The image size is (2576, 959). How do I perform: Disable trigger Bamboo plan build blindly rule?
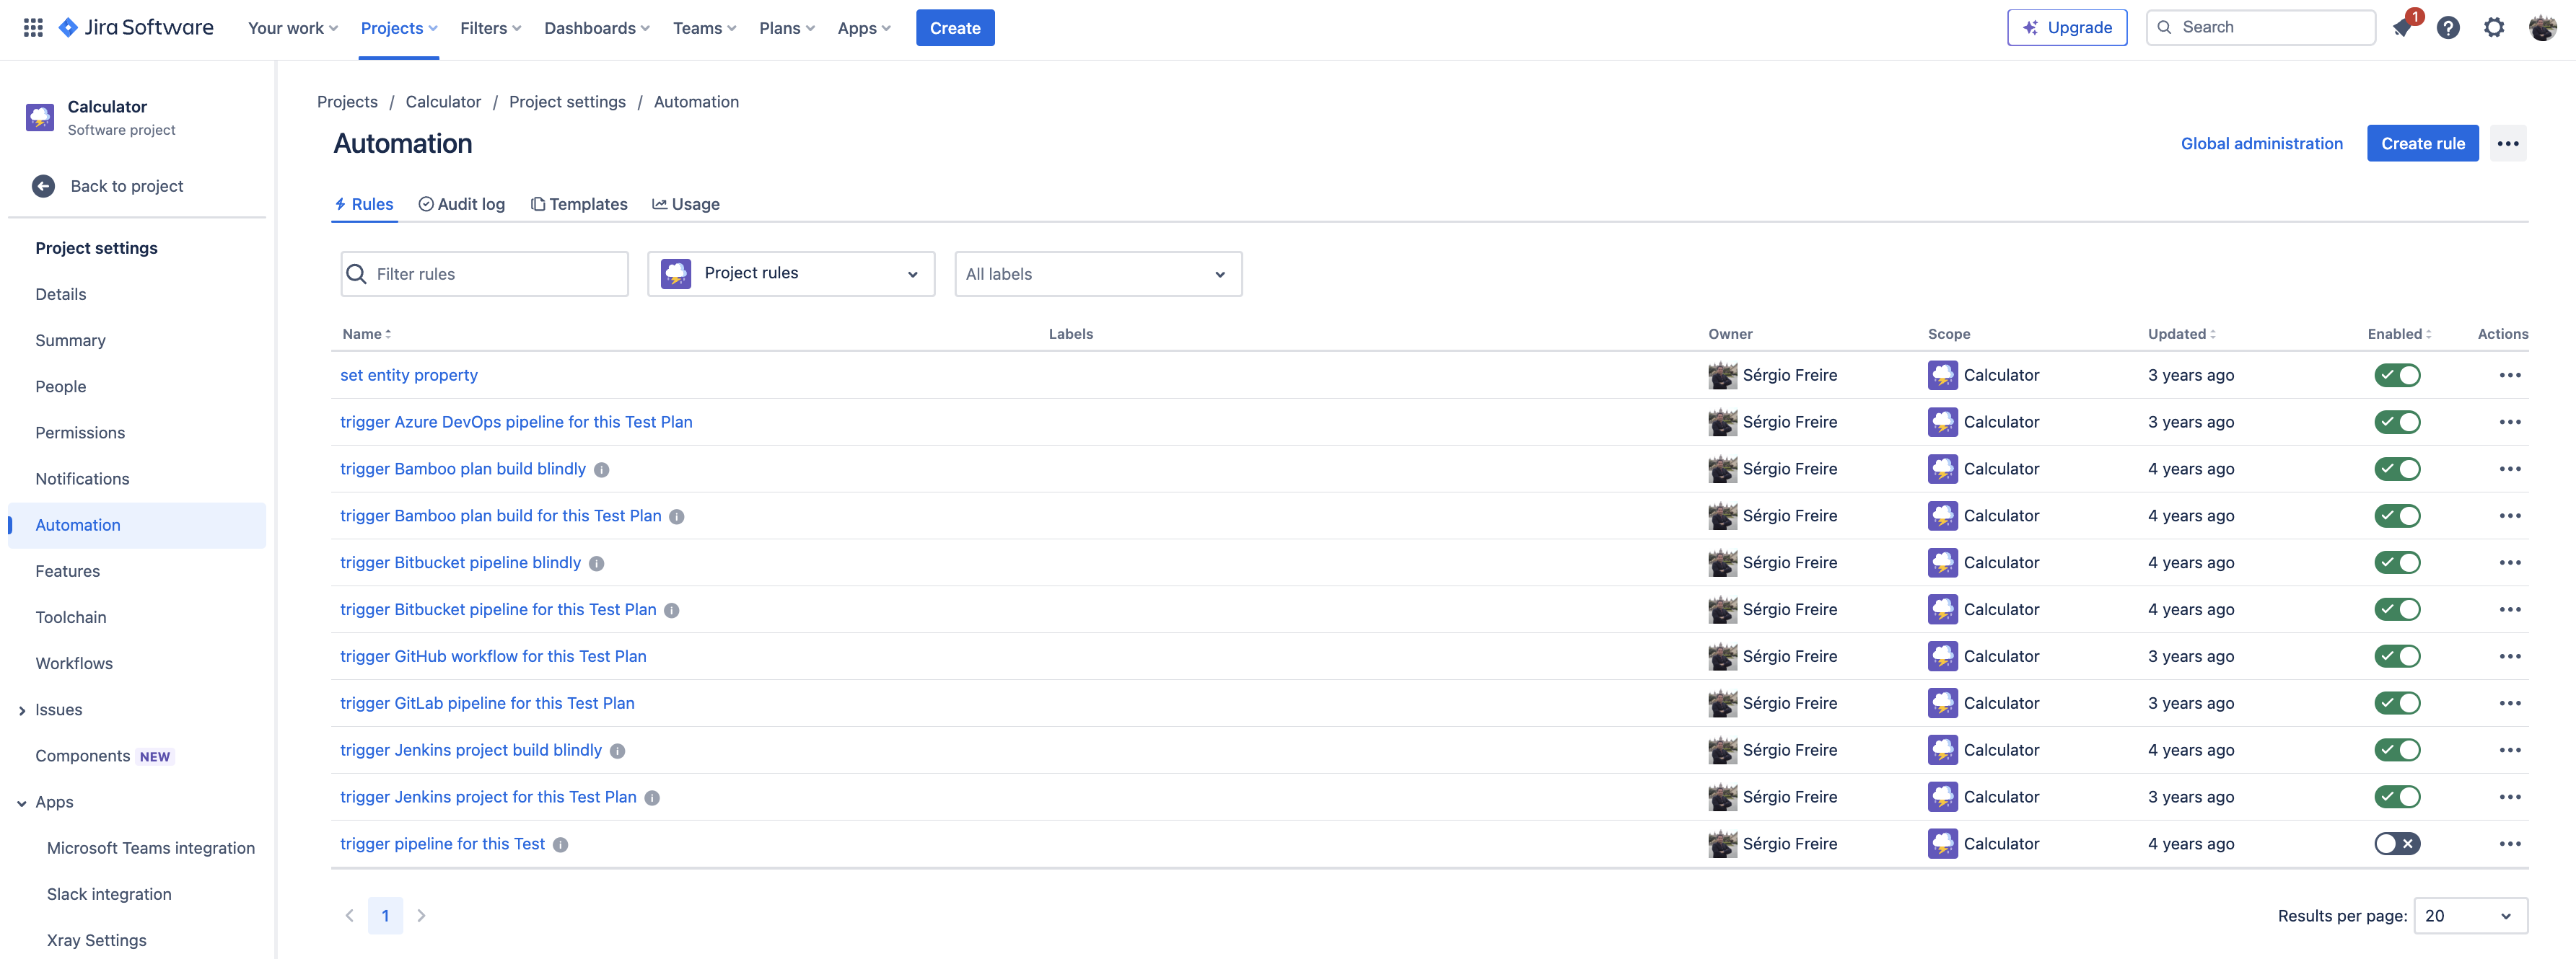coord(2397,469)
